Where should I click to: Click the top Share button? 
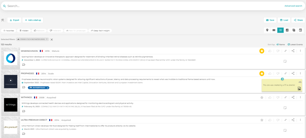tap(298, 20)
